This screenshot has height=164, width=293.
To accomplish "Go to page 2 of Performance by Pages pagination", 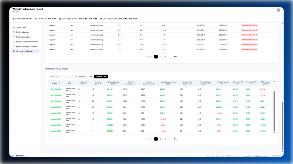I will coord(161,139).
